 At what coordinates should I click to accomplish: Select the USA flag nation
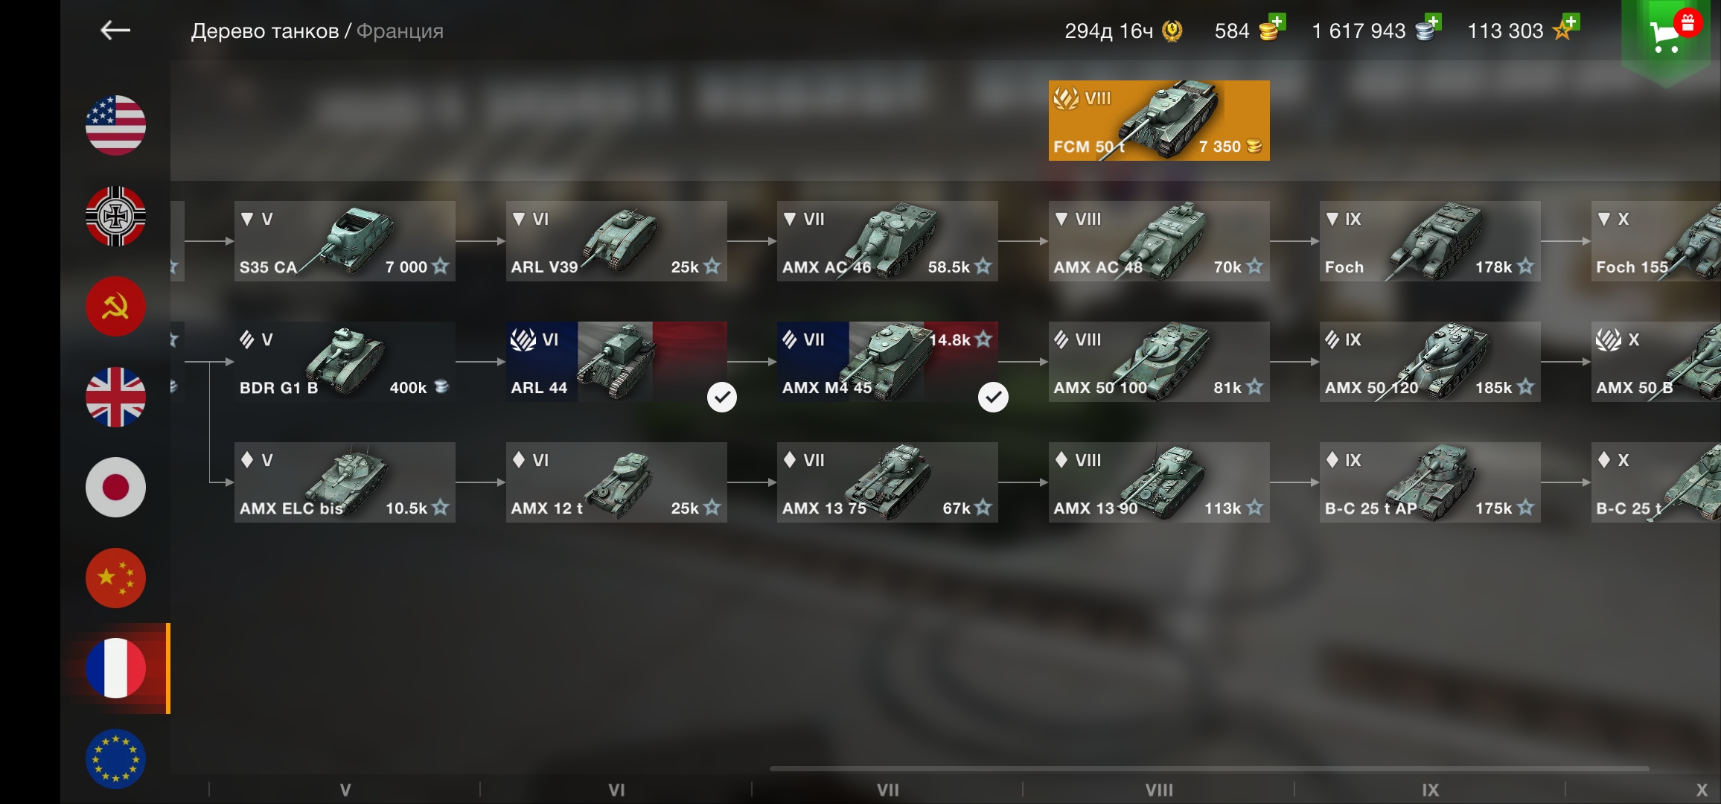pyautogui.click(x=115, y=125)
